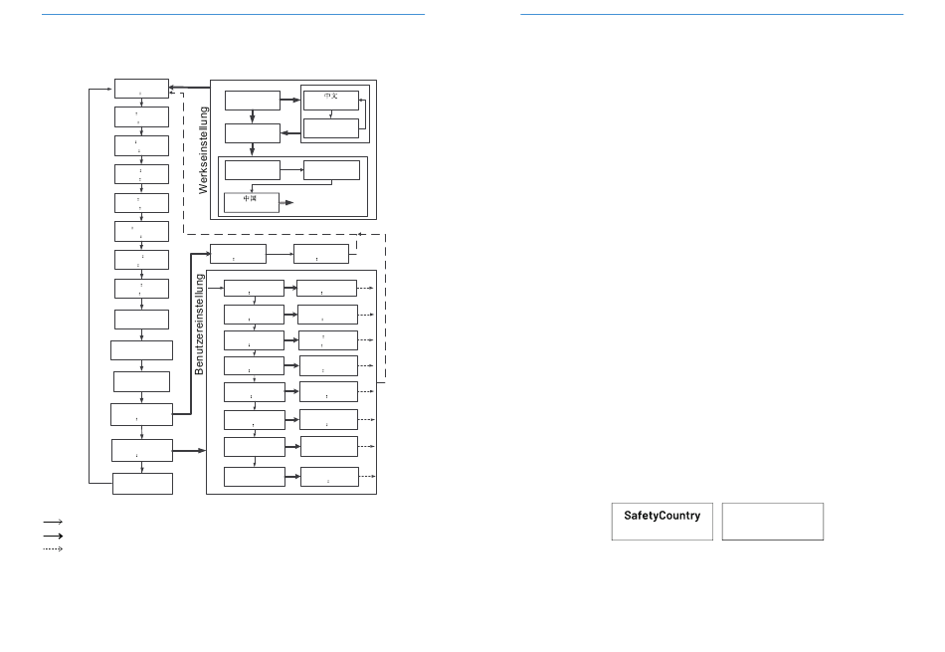
Task: Click the box labeled 中国
Action: coord(251,201)
